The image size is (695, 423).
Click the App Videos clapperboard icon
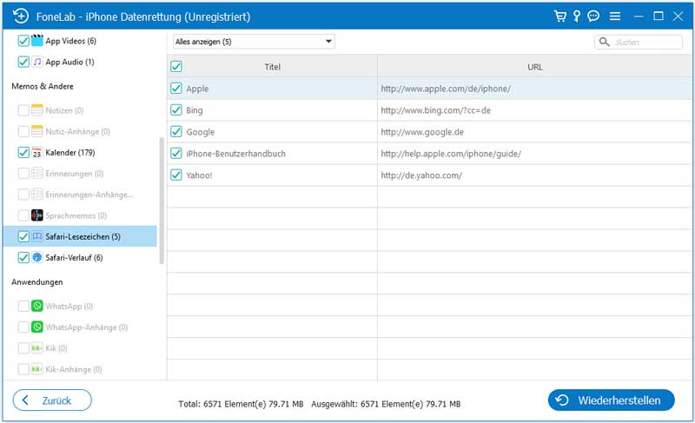click(37, 41)
